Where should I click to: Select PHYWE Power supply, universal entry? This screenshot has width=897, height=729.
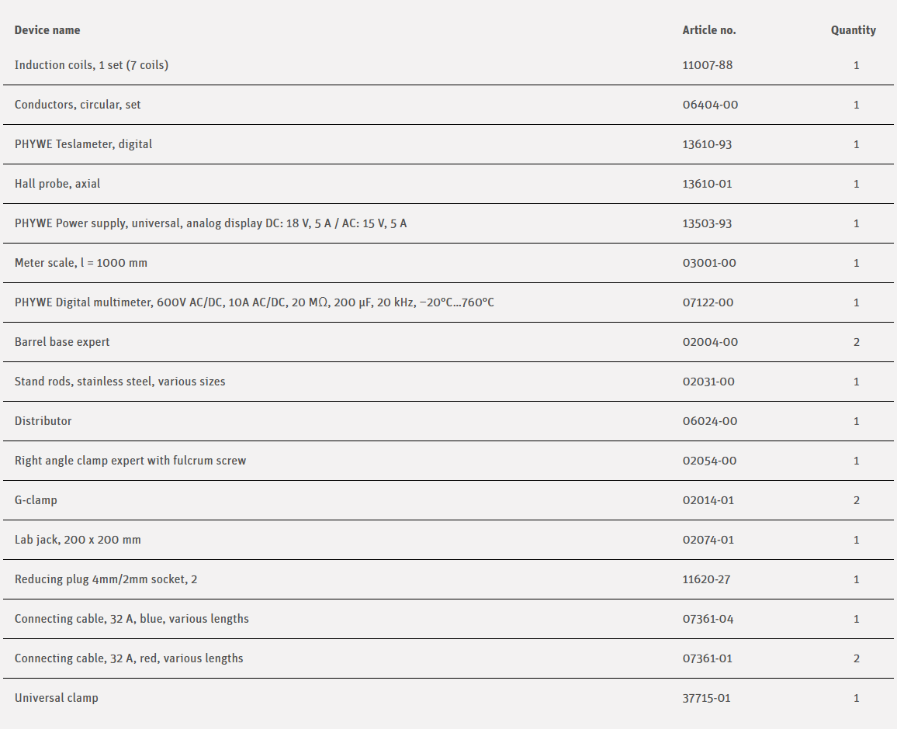210,223
